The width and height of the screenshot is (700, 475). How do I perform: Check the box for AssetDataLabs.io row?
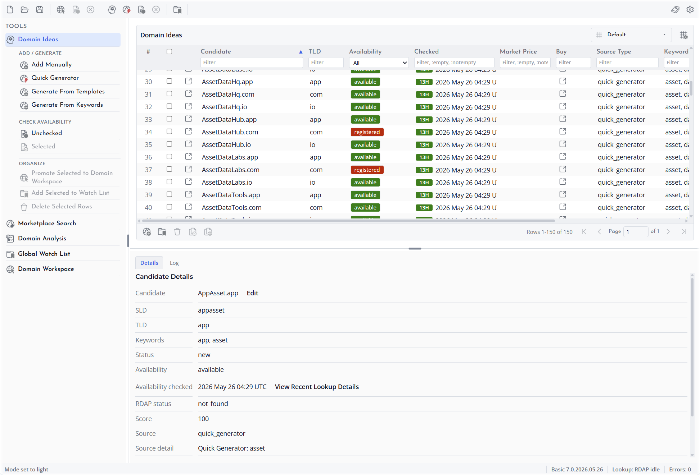[169, 182]
